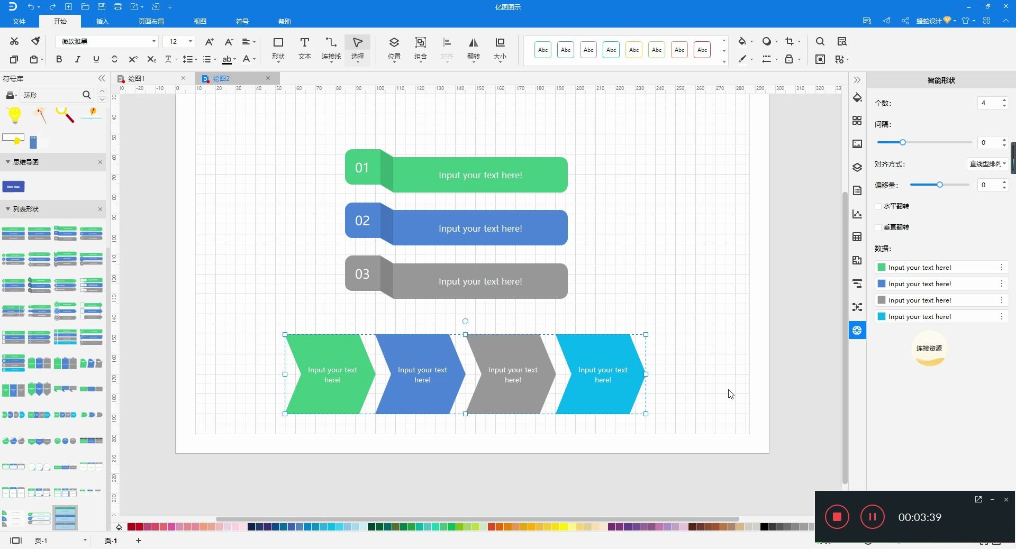Open the layers panel in right sidebar
1016x549 pixels.
pos(857,167)
